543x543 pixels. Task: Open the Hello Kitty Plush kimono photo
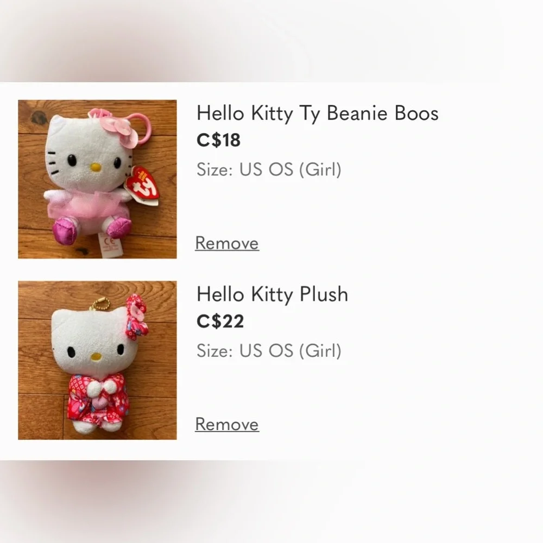click(97, 360)
